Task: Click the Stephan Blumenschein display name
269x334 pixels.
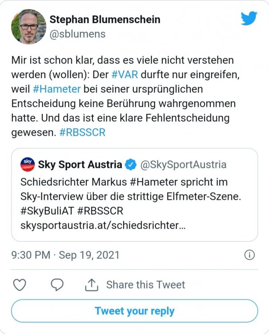Action: pos(105,20)
